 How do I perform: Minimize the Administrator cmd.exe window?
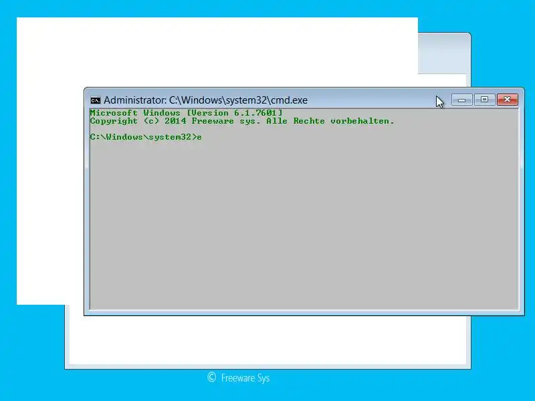pos(462,100)
